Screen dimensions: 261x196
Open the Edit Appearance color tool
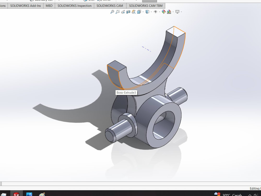tap(164, 11)
